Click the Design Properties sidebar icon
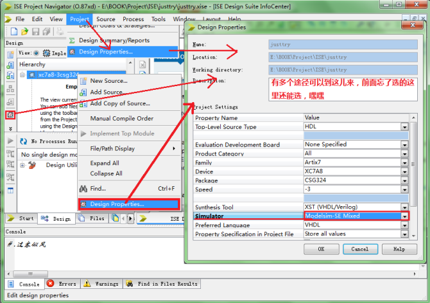 10,114
